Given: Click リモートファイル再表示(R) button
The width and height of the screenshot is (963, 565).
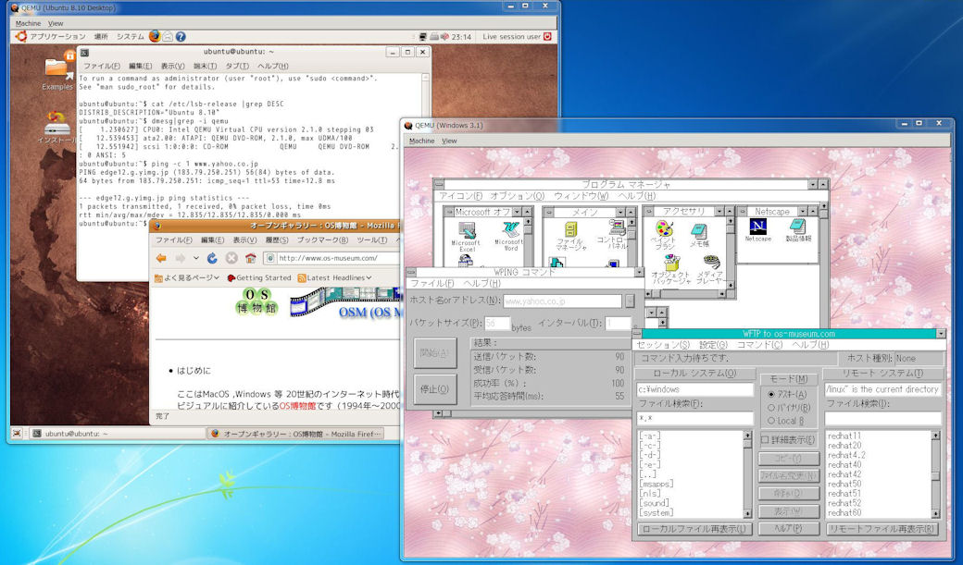Looking at the screenshot, I should pyautogui.click(x=882, y=529).
